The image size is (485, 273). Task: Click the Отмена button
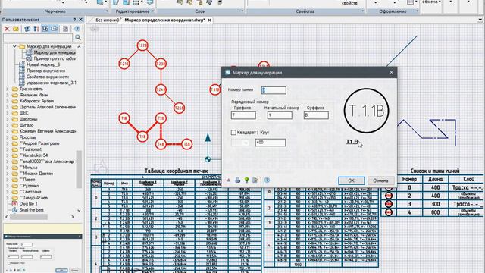click(x=380, y=180)
